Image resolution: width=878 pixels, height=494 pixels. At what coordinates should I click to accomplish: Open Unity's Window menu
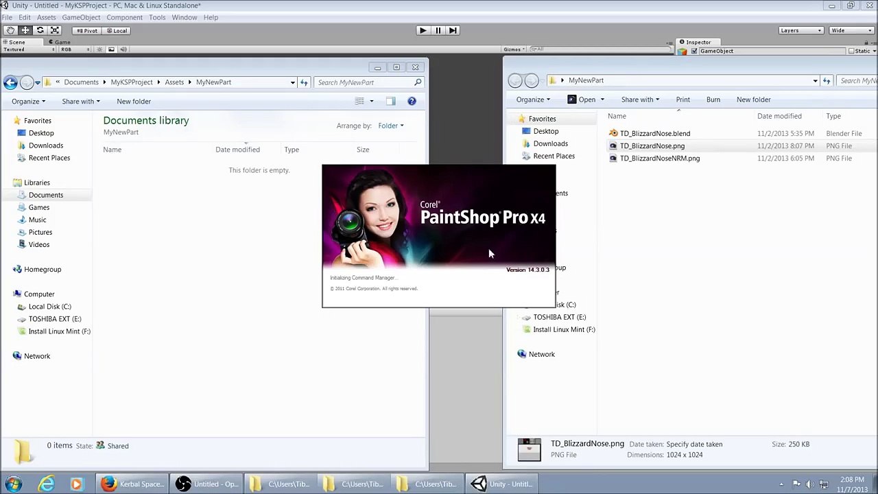coord(185,17)
